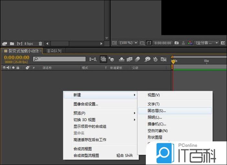Open the graph editor icon in timeline
227x165 pixels.
[x=164, y=59]
